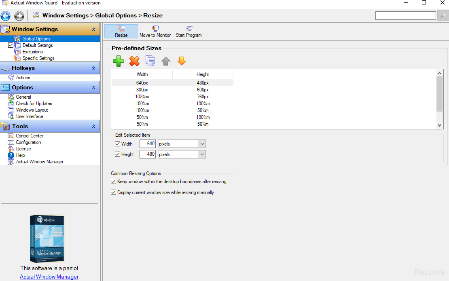Click the search input field
This screenshot has height=281, width=449.
coord(405,16)
